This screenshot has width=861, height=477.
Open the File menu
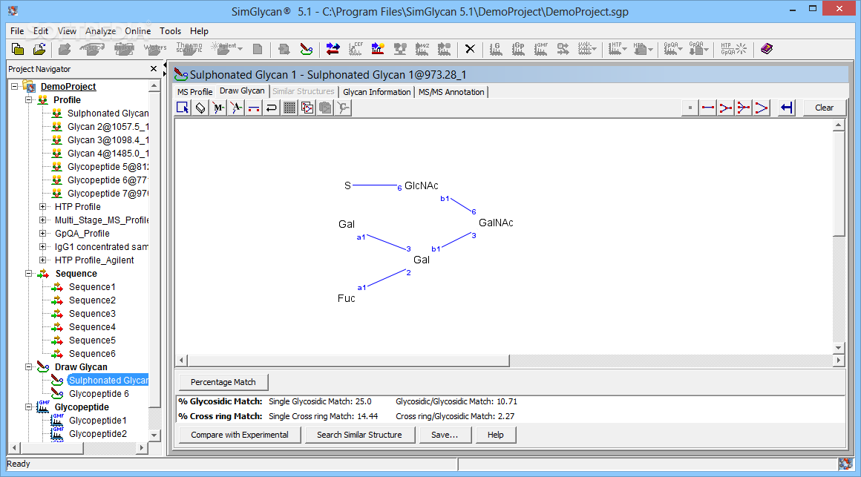[17, 30]
